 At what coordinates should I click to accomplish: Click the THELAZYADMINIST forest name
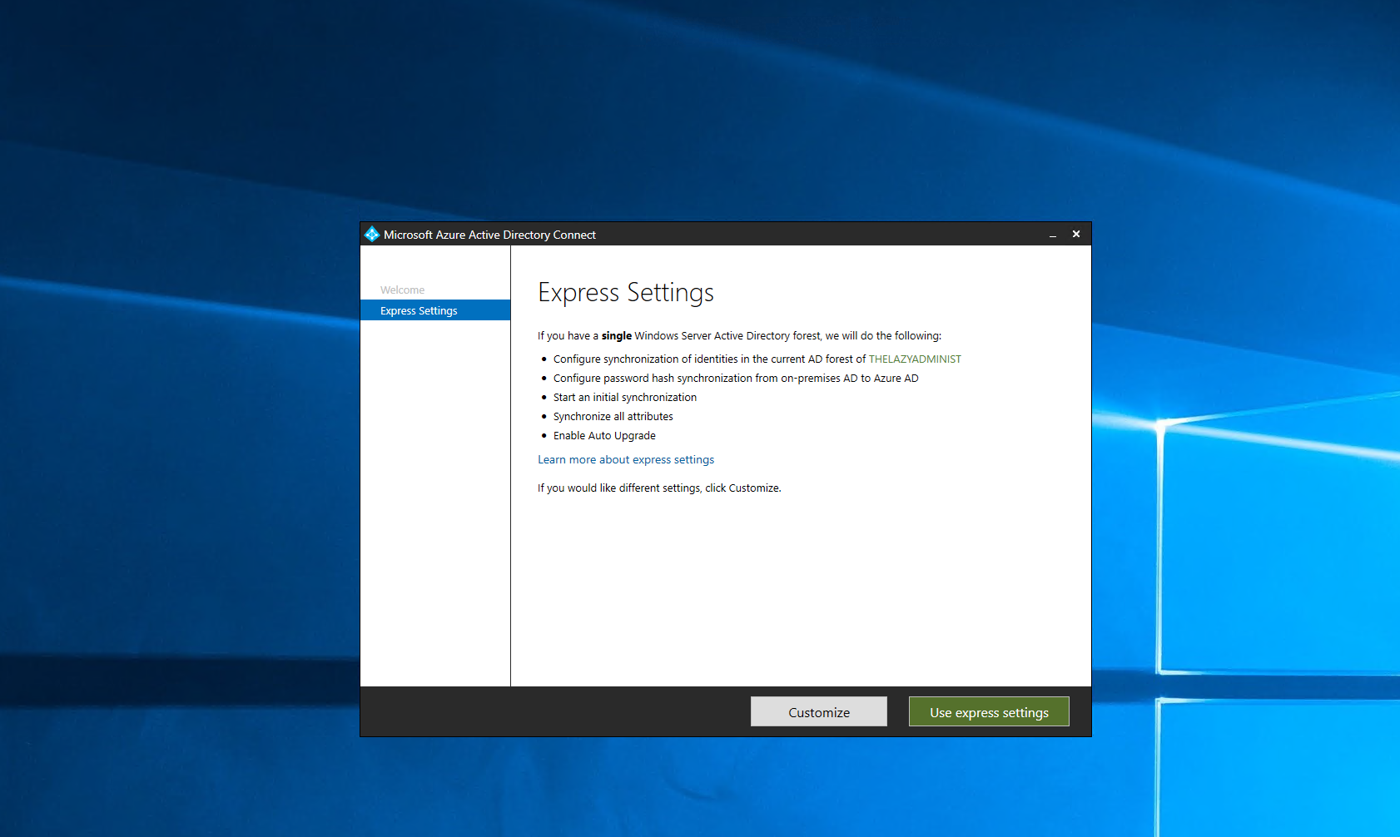pyautogui.click(x=915, y=359)
